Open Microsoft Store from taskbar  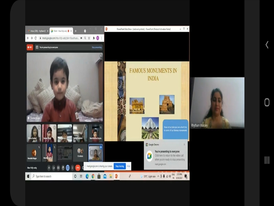tap(99, 177)
